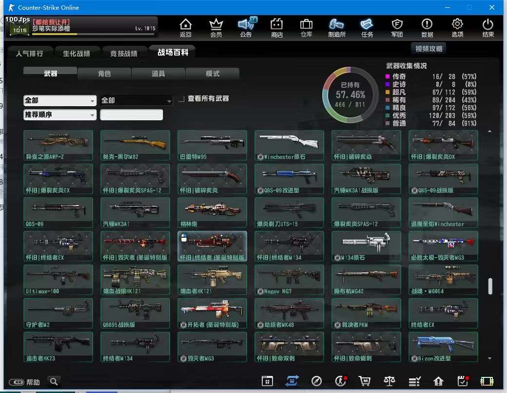Viewport: 507px width, 393px height.
Task: Open the 选项 settings gear icon
Action: (x=457, y=27)
